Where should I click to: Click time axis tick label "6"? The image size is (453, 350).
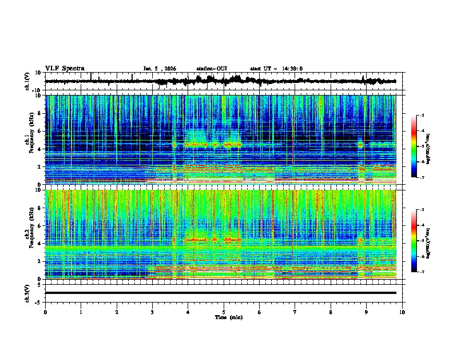coord(260,312)
